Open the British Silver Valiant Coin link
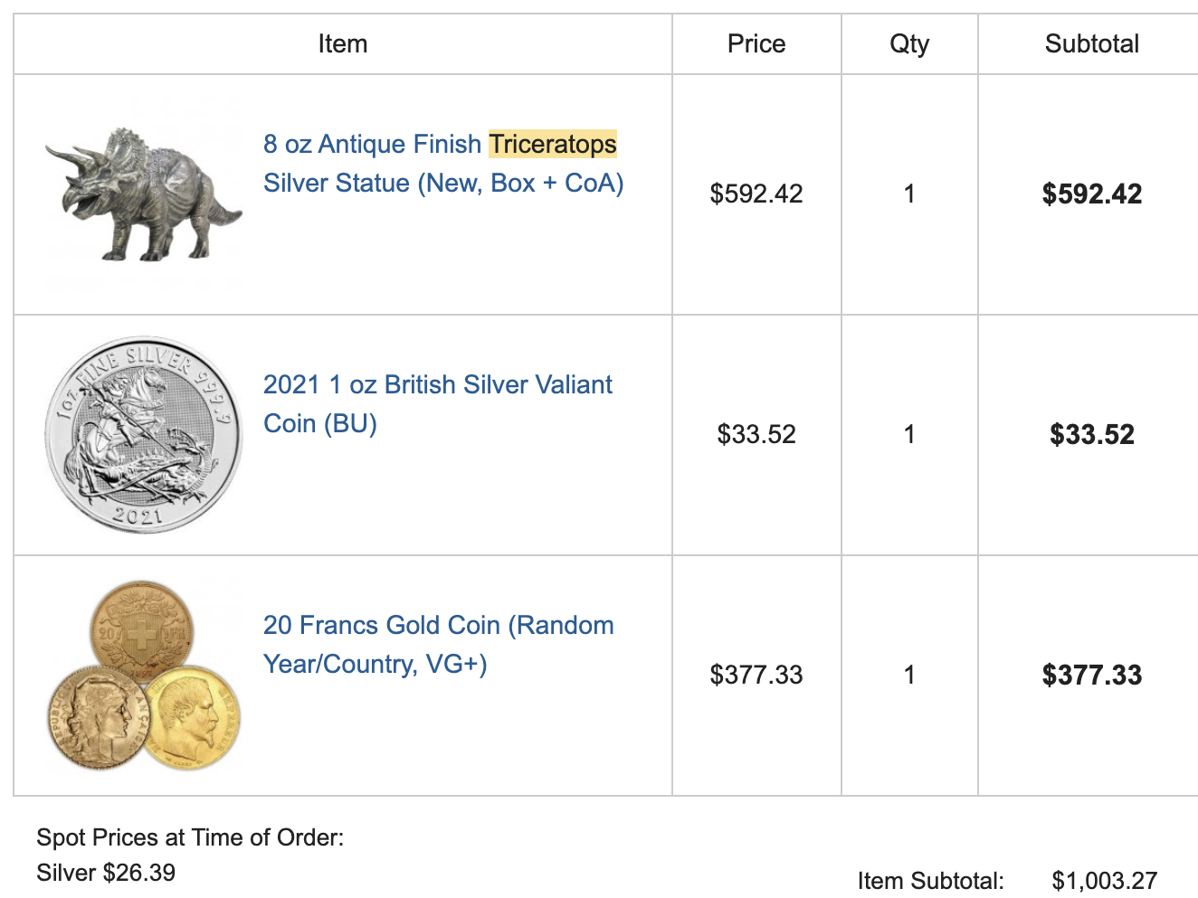1198x898 pixels. pyautogui.click(x=437, y=404)
